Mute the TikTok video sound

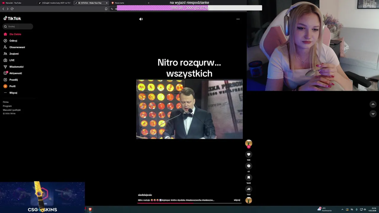tap(141, 19)
